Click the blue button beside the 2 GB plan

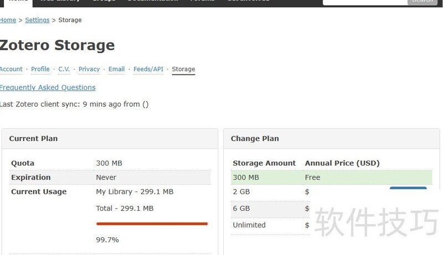(408, 189)
